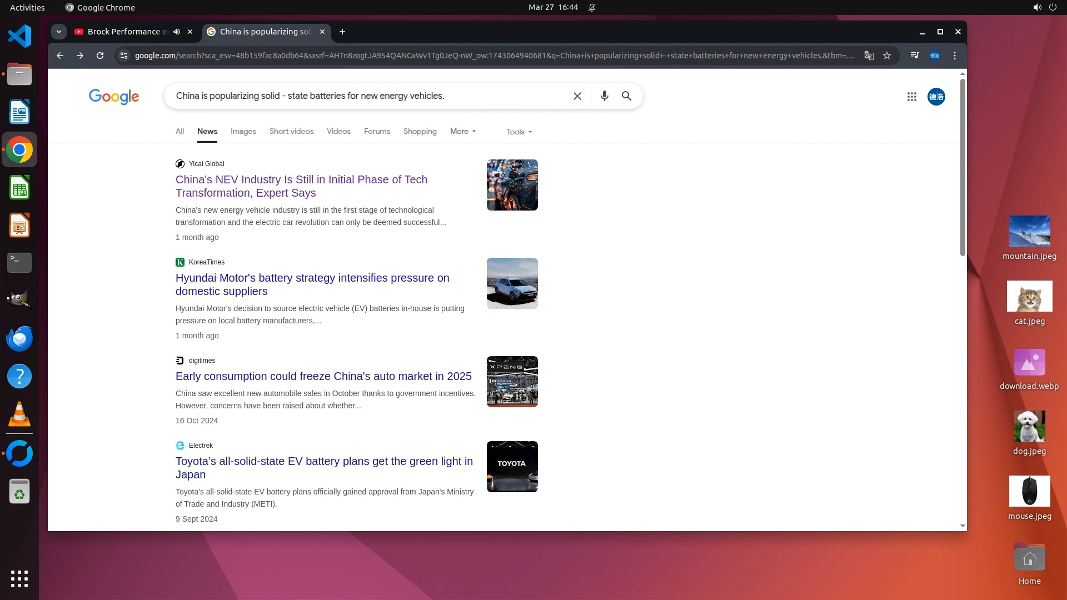Open the Google apps grid
This screenshot has width=1067, height=600.
[x=911, y=97]
